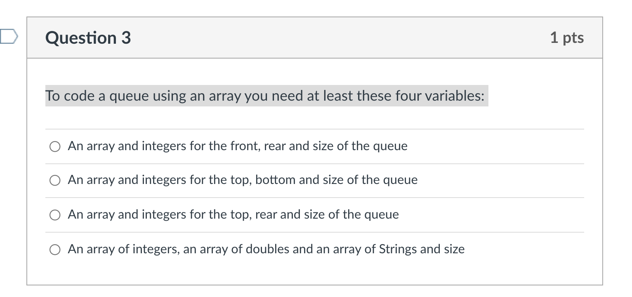Click the highlighted question text about coding a queue
Screen dimensions: 632x297
(x=266, y=96)
